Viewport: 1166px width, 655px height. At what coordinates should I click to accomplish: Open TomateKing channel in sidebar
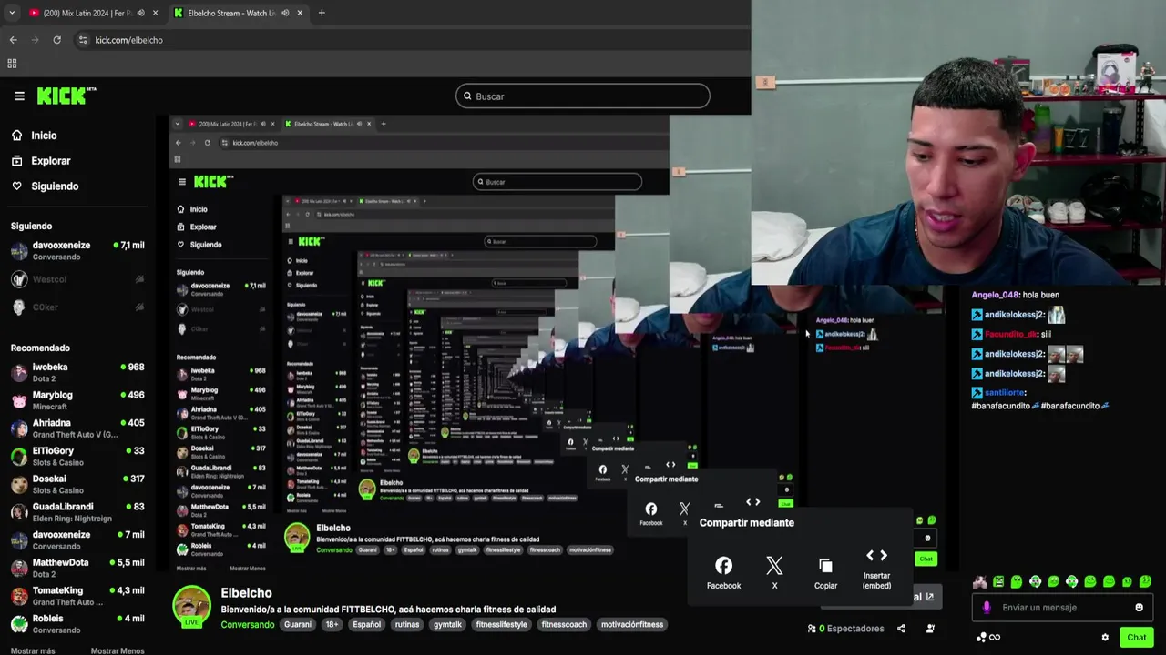click(77, 596)
